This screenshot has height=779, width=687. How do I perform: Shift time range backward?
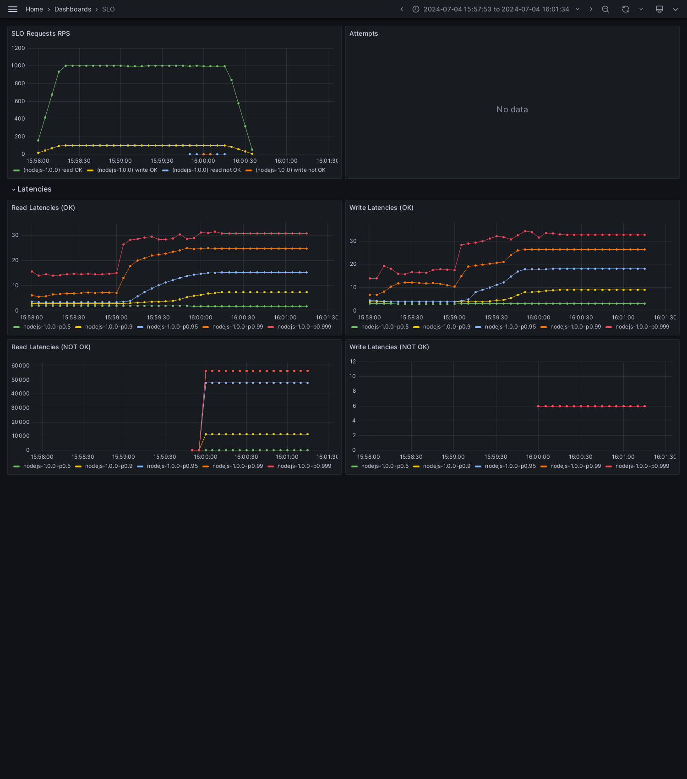[x=402, y=9]
